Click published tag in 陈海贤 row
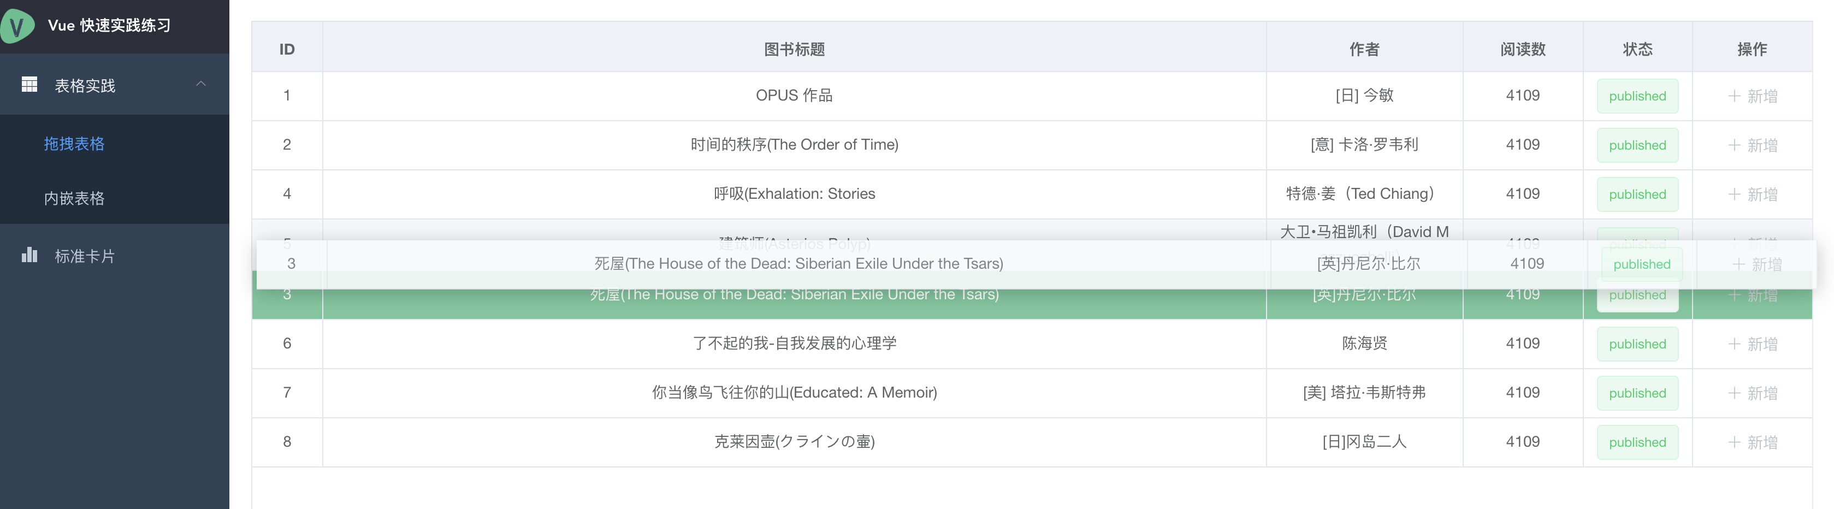 pos(1637,344)
